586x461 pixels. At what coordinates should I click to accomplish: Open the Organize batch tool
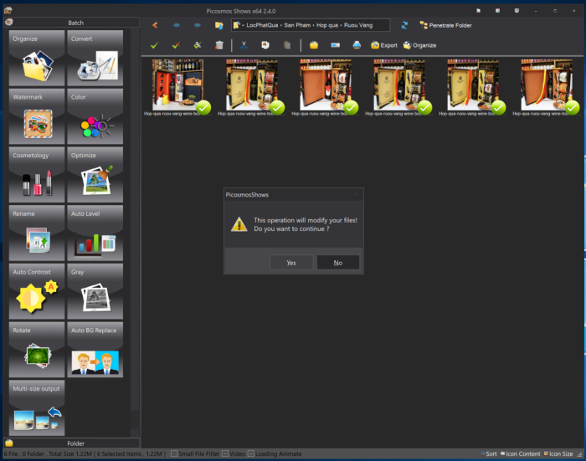click(37, 59)
